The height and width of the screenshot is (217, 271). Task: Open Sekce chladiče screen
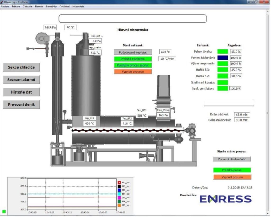[21, 67]
